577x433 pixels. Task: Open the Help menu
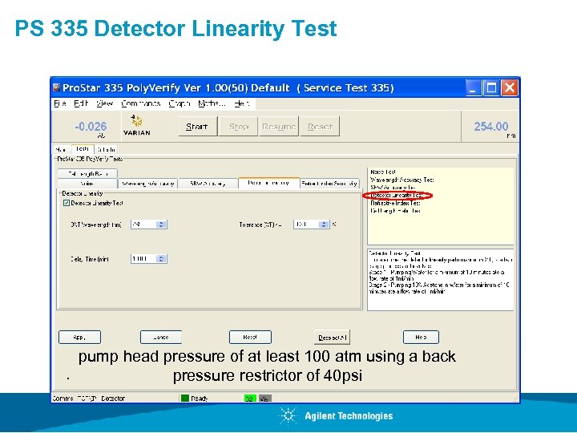coord(242,103)
